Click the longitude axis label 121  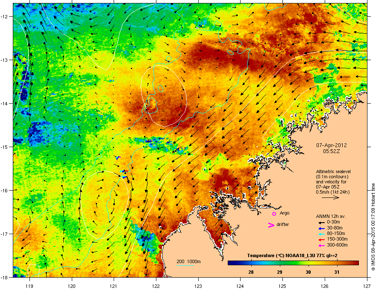point(114,286)
